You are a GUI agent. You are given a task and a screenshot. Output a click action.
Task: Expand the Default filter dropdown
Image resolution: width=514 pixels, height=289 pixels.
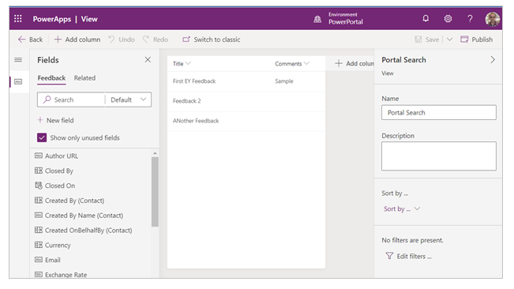pyautogui.click(x=128, y=99)
